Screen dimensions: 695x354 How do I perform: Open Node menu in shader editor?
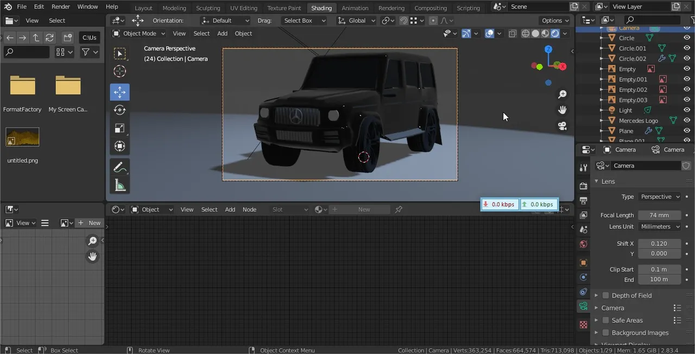click(249, 210)
